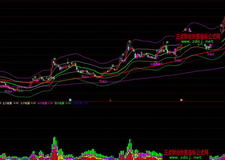Click the 16.63 low price label
This screenshot has height=160, width=225.
point(20,91)
